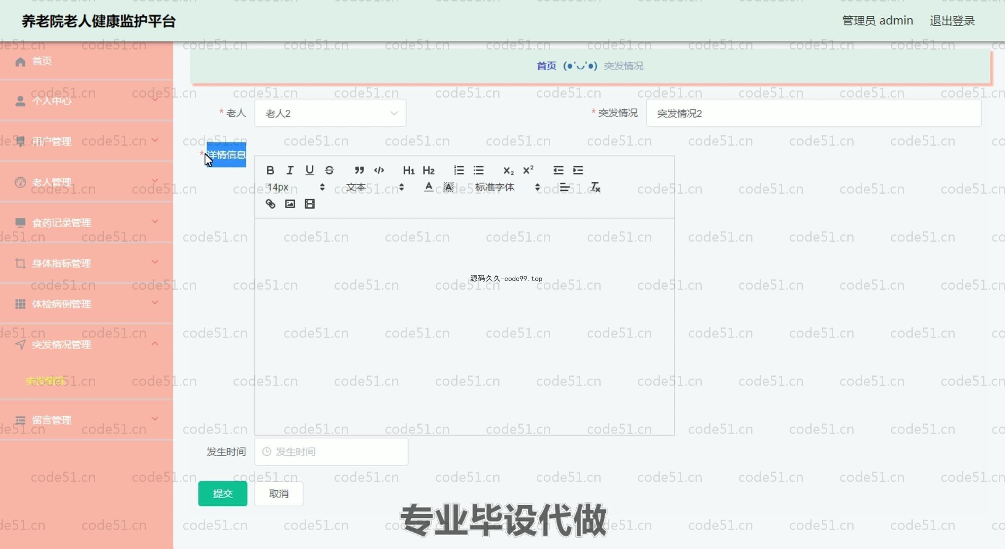Increase paragraph indent
Image resolution: width=1005 pixels, height=549 pixels.
(578, 170)
